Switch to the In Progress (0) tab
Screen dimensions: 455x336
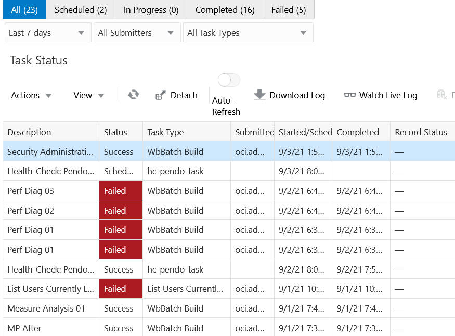151,9
